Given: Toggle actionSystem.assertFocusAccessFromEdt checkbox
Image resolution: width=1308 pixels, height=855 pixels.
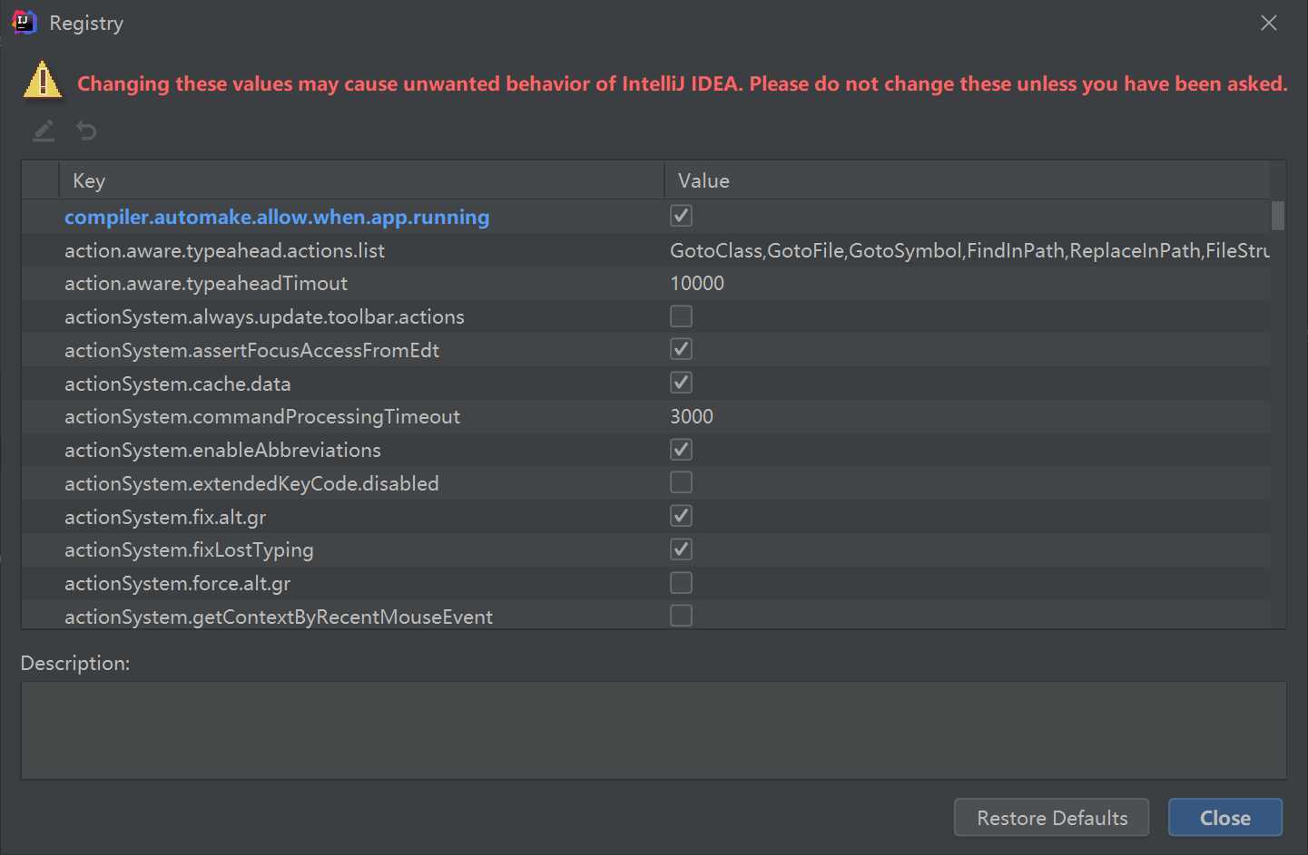Looking at the screenshot, I should (681, 349).
